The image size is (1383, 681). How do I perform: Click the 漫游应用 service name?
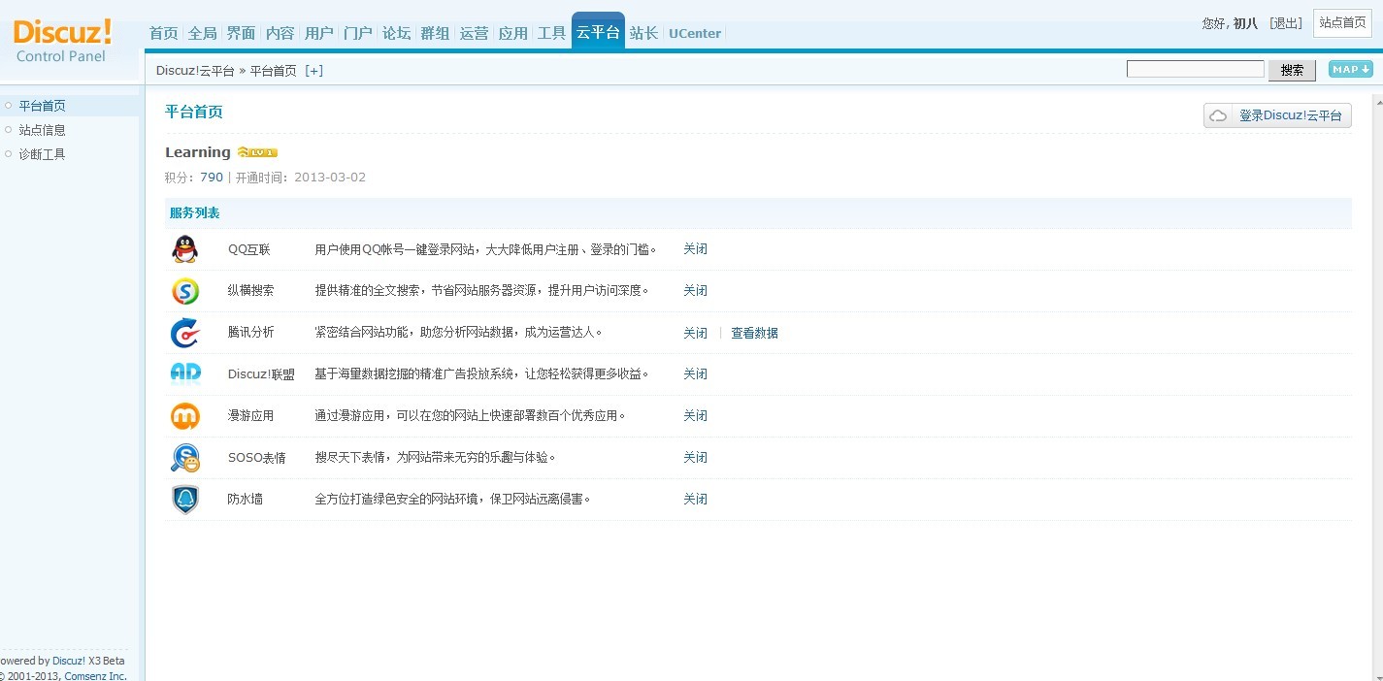(251, 416)
